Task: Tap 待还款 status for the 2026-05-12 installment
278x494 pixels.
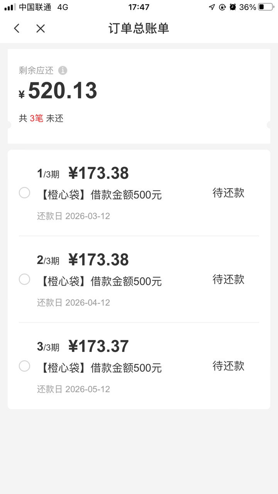Action: (x=229, y=366)
